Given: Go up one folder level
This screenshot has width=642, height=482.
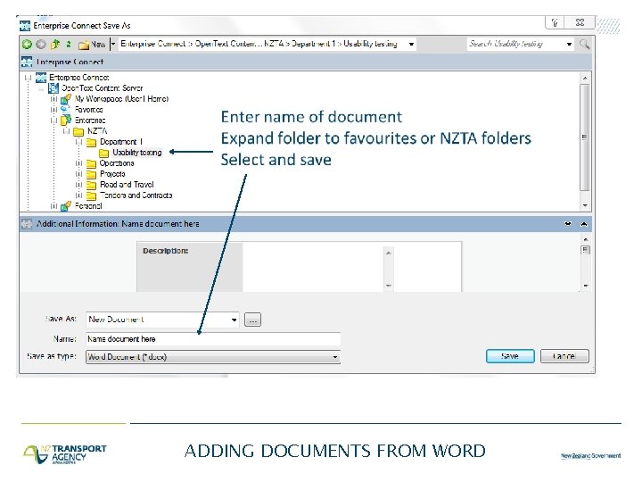Looking at the screenshot, I should 55,45.
